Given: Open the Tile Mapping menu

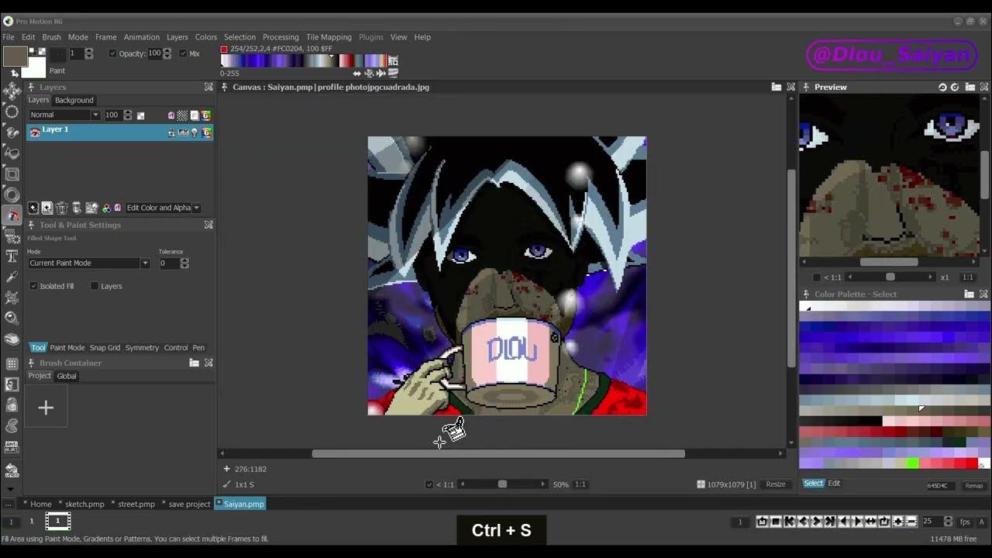Looking at the screenshot, I should pos(329,36).
